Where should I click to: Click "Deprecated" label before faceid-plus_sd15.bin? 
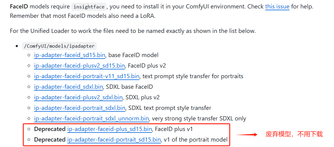[x=50, y=129]
